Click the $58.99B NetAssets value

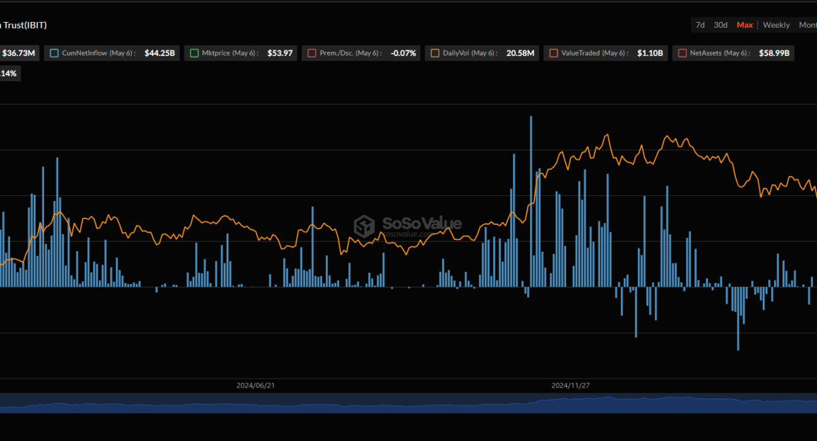coord(774,54)
